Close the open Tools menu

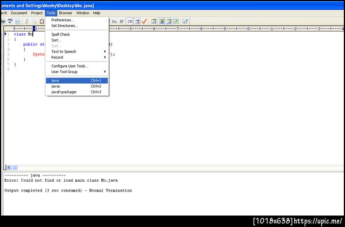point(51,13)
